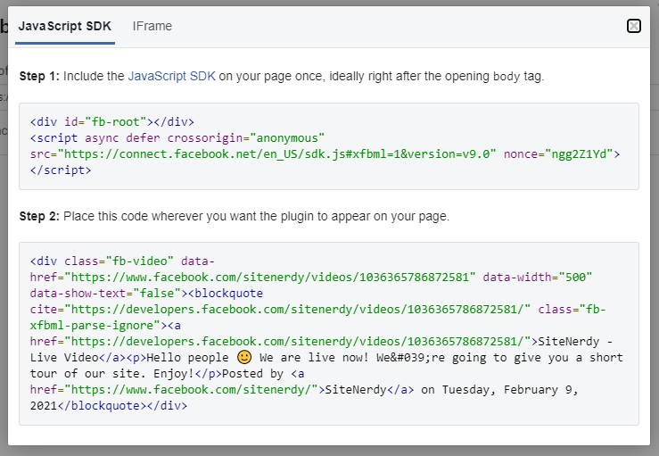Click the closing </script> tag

point(61,170)
